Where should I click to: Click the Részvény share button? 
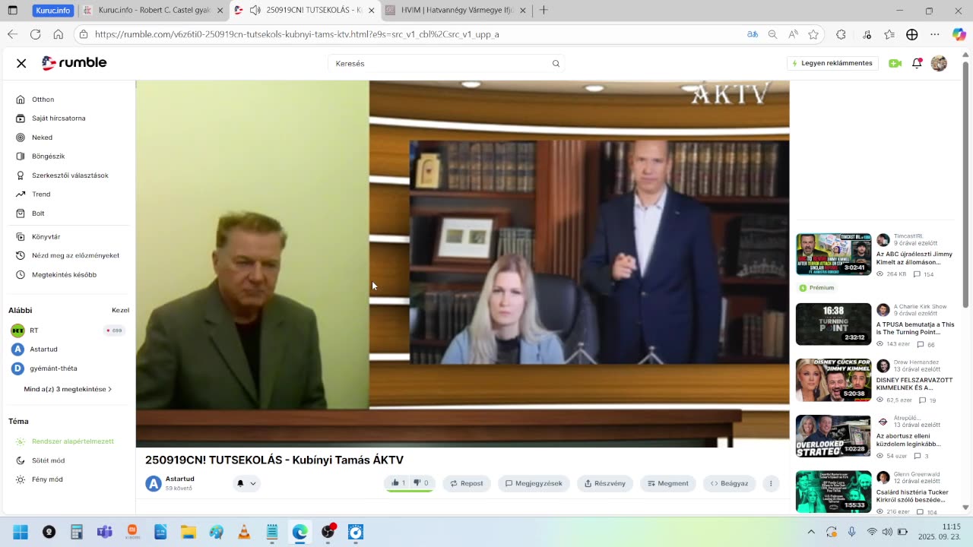pyautogui.click(x=605, y=483)
